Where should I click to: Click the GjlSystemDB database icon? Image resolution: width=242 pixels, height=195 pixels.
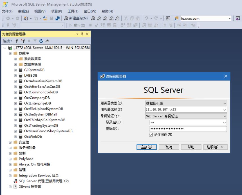(21, 70)
